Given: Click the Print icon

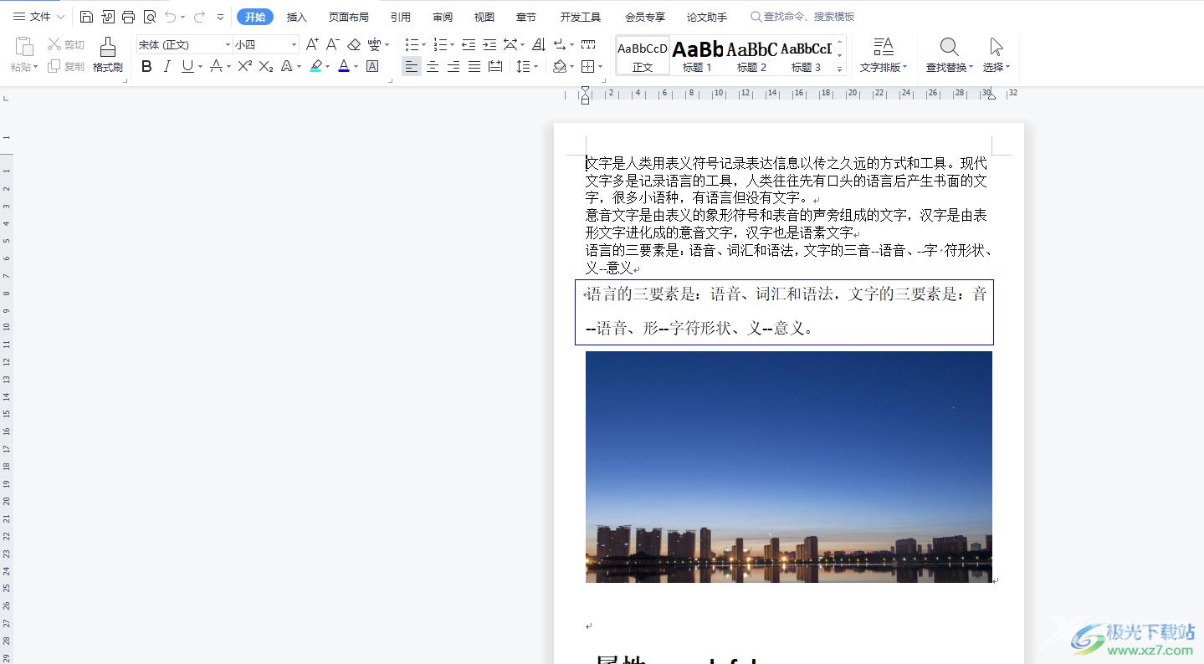Looking at the screenshot, I should (128, 17).
